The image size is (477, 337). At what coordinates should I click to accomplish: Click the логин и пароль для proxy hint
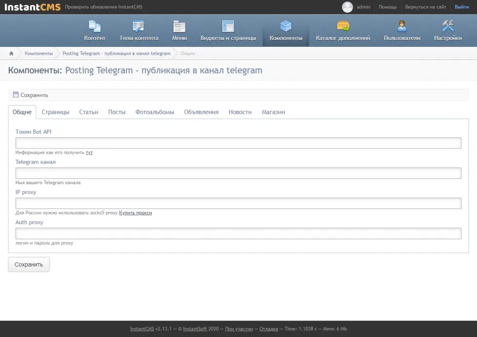pyautogui.click(x=44, y=243)
